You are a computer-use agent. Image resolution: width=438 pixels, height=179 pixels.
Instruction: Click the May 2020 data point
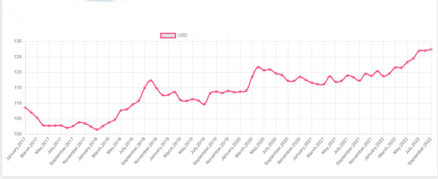[264, 70]
